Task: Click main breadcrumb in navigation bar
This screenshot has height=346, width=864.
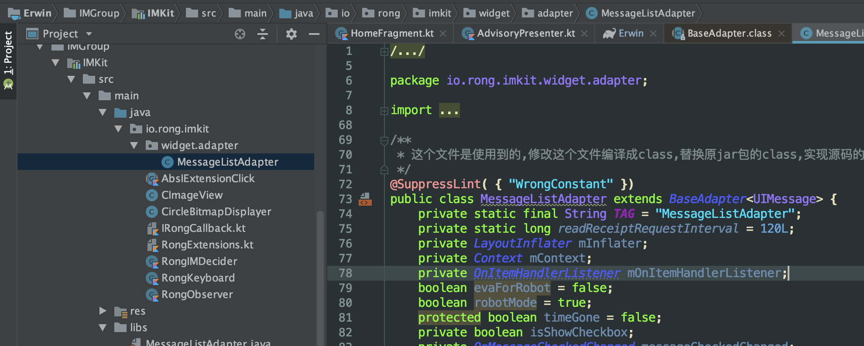Action: tap(248, 14)
